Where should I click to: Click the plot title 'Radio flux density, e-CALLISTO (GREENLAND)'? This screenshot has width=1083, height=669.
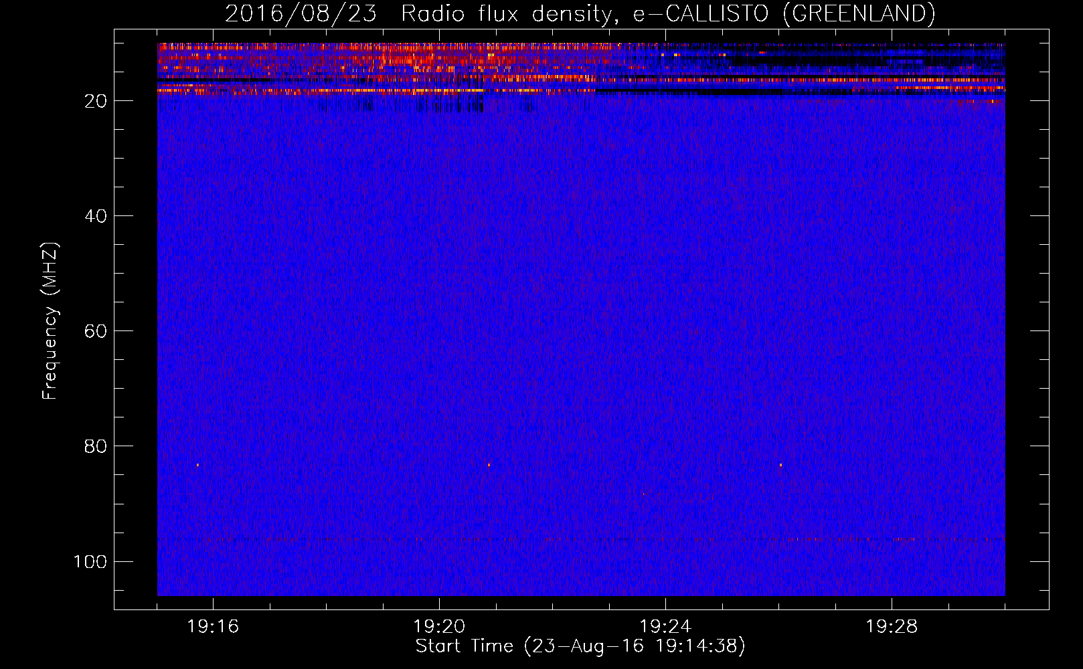tap(668, 13)
